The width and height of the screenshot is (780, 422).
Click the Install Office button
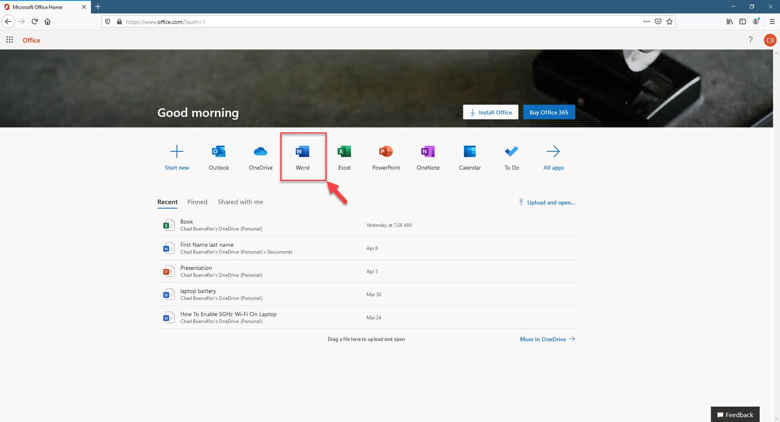(490, 112)
